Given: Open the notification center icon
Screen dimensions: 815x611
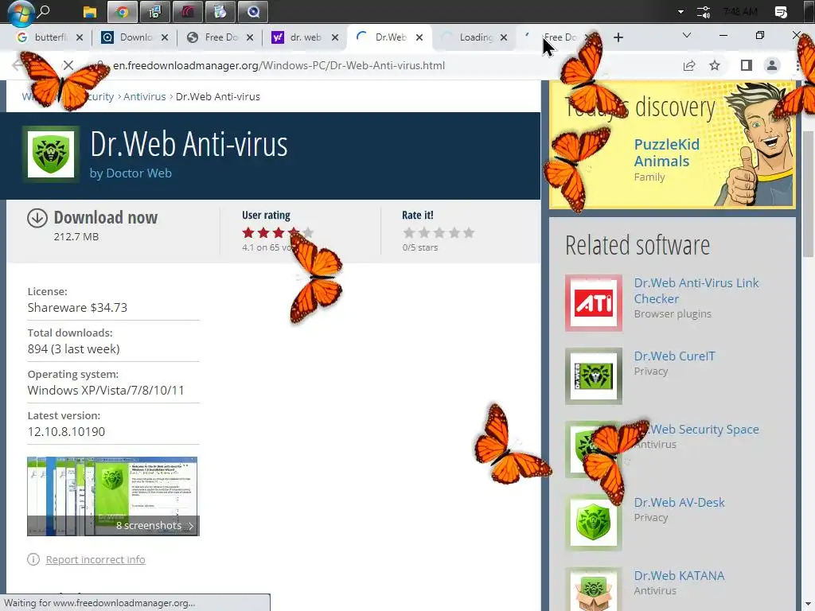Looking at the screenshot, I should [781, 11].
